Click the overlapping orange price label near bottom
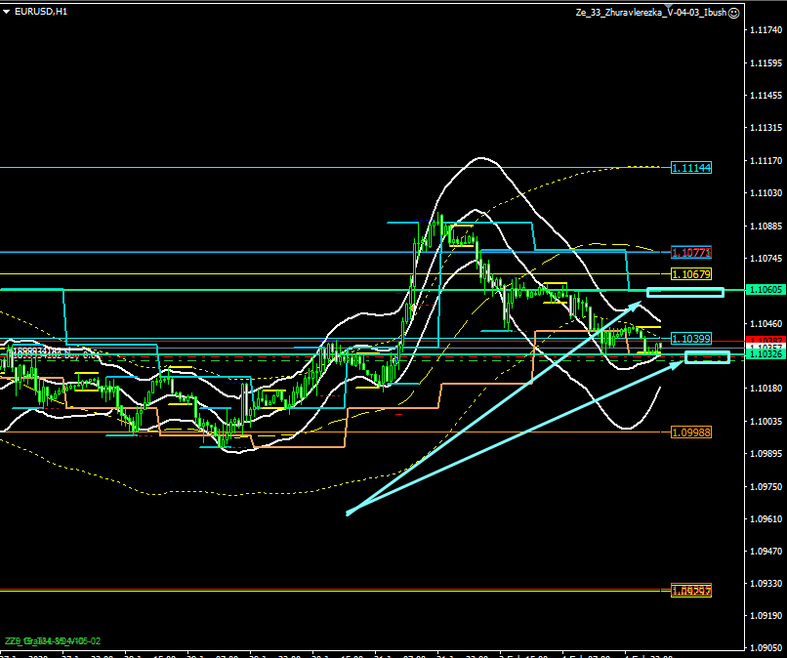787x658 pixels. pos(690,591)
